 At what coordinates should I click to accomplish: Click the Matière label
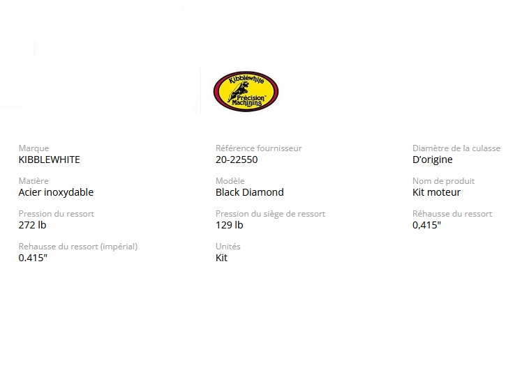click(x=33, y=181)
